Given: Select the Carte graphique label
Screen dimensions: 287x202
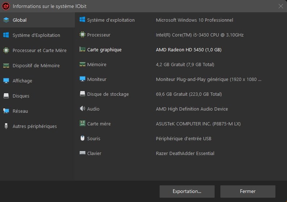Looking at the screenshot, I should point(104,50).
